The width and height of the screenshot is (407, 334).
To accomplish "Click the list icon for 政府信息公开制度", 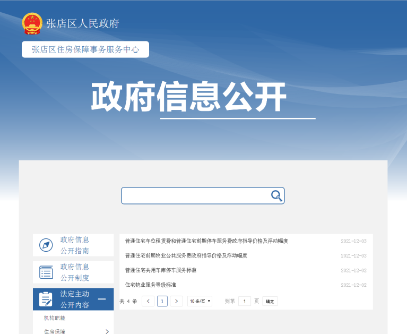I will (46, 272).
